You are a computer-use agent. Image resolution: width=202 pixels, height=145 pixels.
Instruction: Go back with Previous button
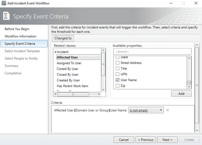coord(145,140)
